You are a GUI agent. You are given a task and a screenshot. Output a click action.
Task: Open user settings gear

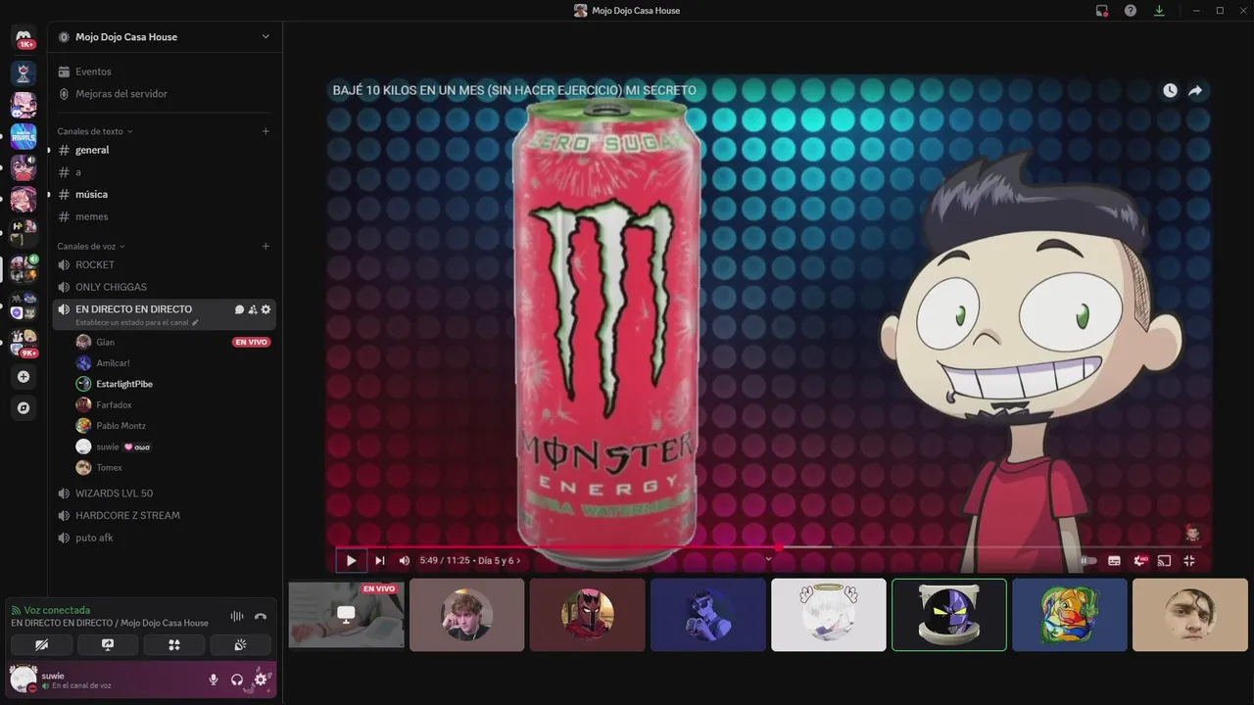coord(261,679)
